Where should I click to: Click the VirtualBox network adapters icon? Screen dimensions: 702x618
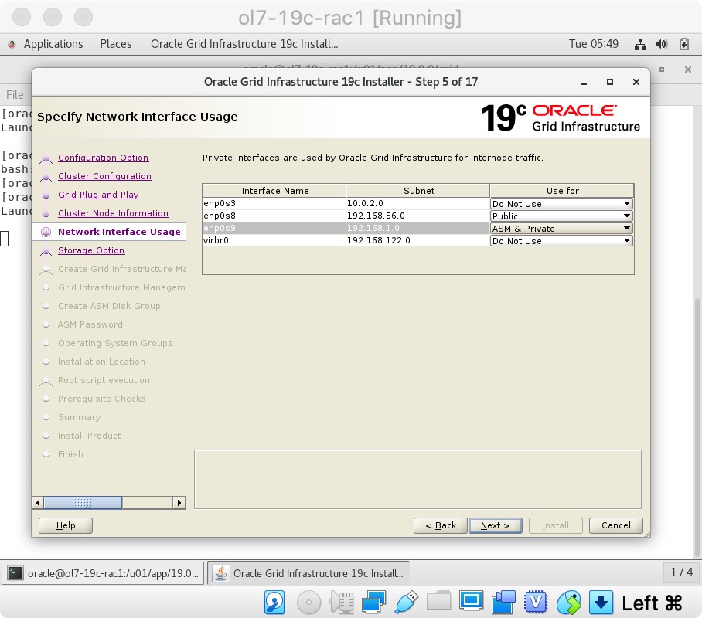[x=374, y=603]
